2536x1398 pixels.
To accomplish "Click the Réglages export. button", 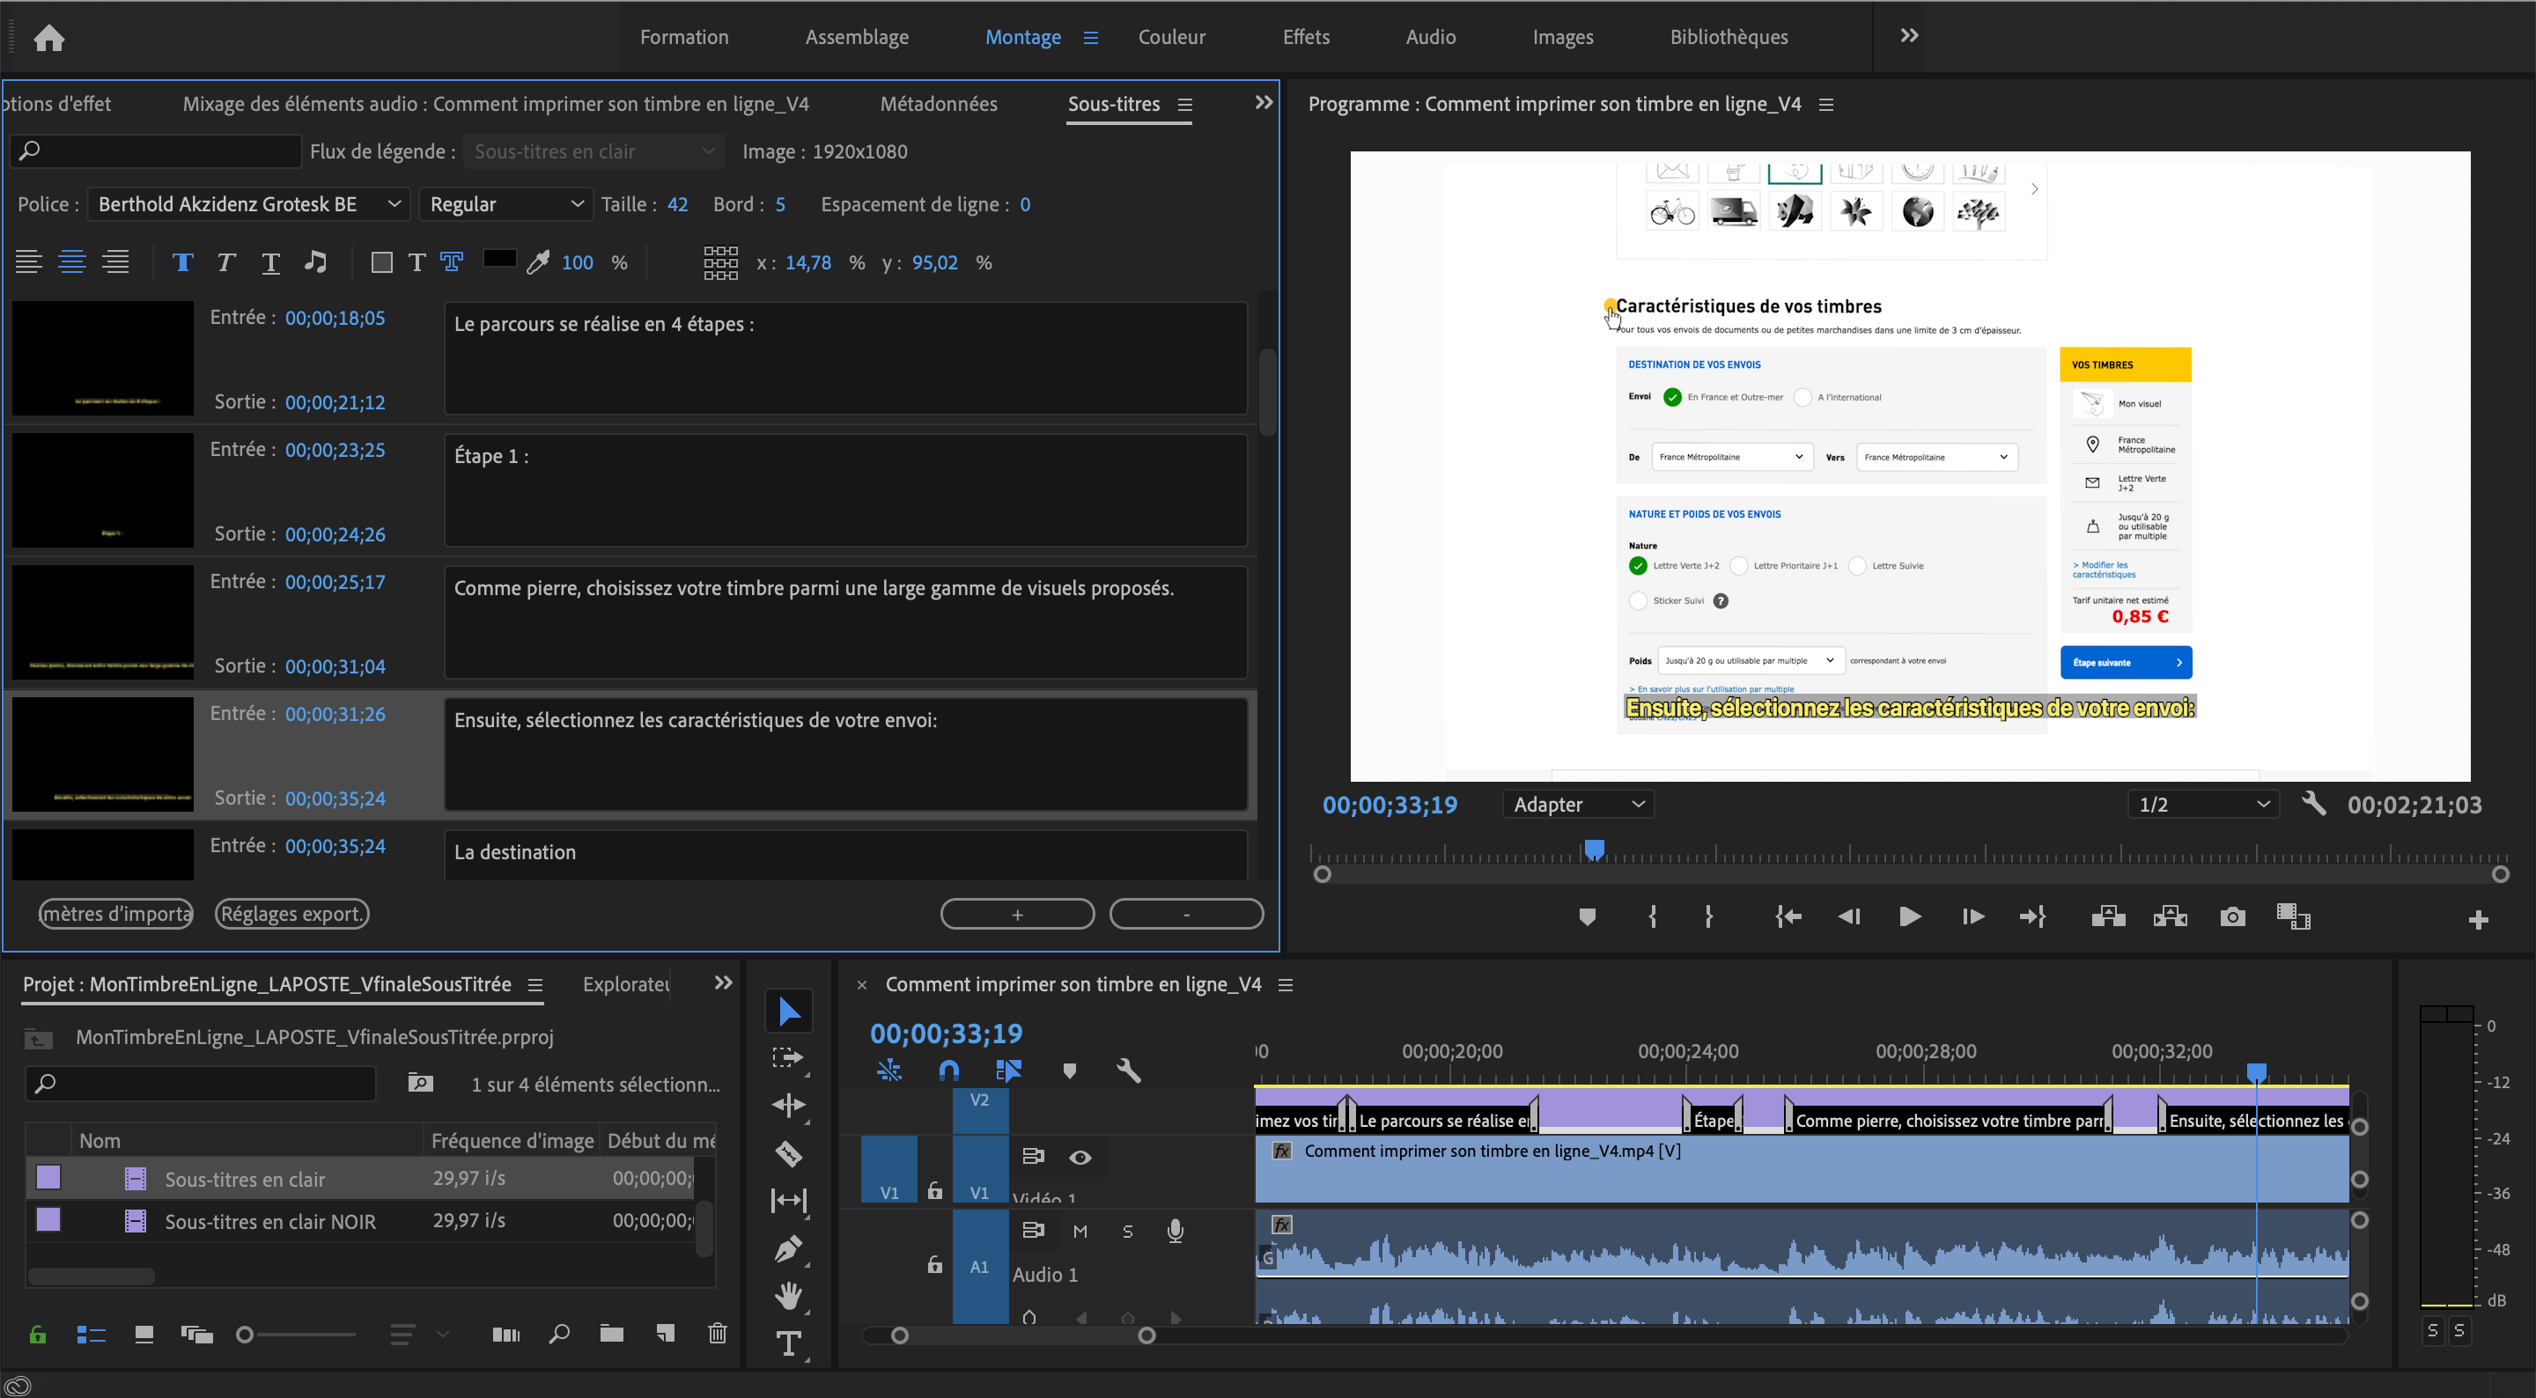I will click(x=291, y=914).
